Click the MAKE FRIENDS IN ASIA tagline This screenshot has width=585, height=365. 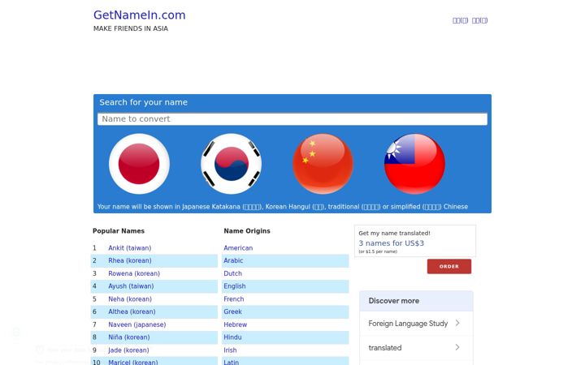point(131,28)
